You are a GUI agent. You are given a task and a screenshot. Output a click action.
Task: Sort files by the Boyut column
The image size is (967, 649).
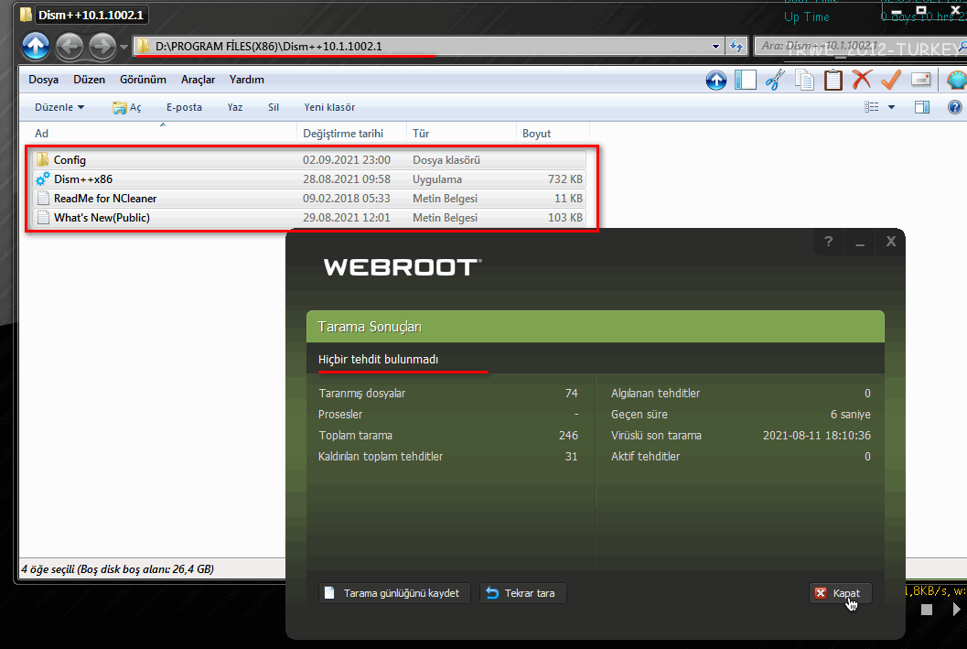(553, 134)
